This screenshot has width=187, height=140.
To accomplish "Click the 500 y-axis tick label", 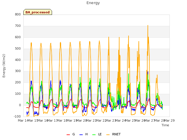I will coord(18,49).
